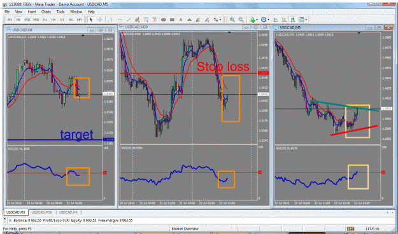Activate the crosshair tool
The image size is (398, 234).
pyautogui.click(x=100, y=20)
